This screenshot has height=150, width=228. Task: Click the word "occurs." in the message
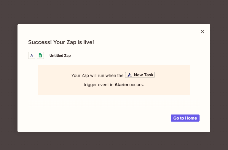click(137, 85)
